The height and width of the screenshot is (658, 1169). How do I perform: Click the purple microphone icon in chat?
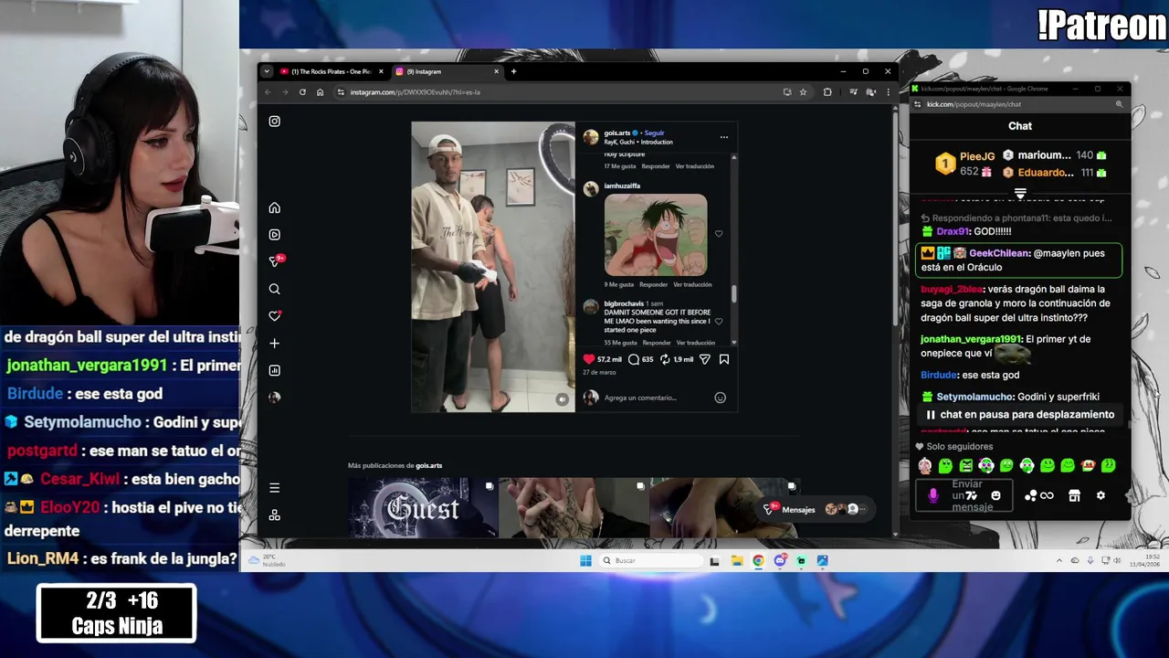tap(932, 495)
